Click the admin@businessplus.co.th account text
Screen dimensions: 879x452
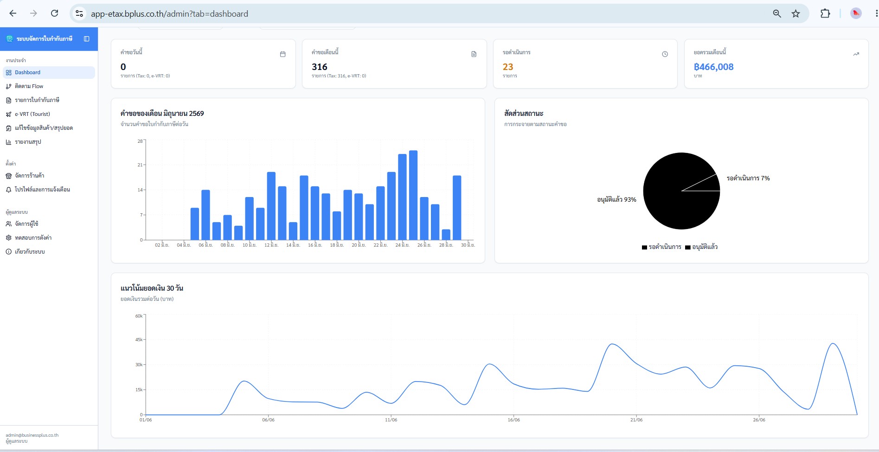tap(32, 435)
